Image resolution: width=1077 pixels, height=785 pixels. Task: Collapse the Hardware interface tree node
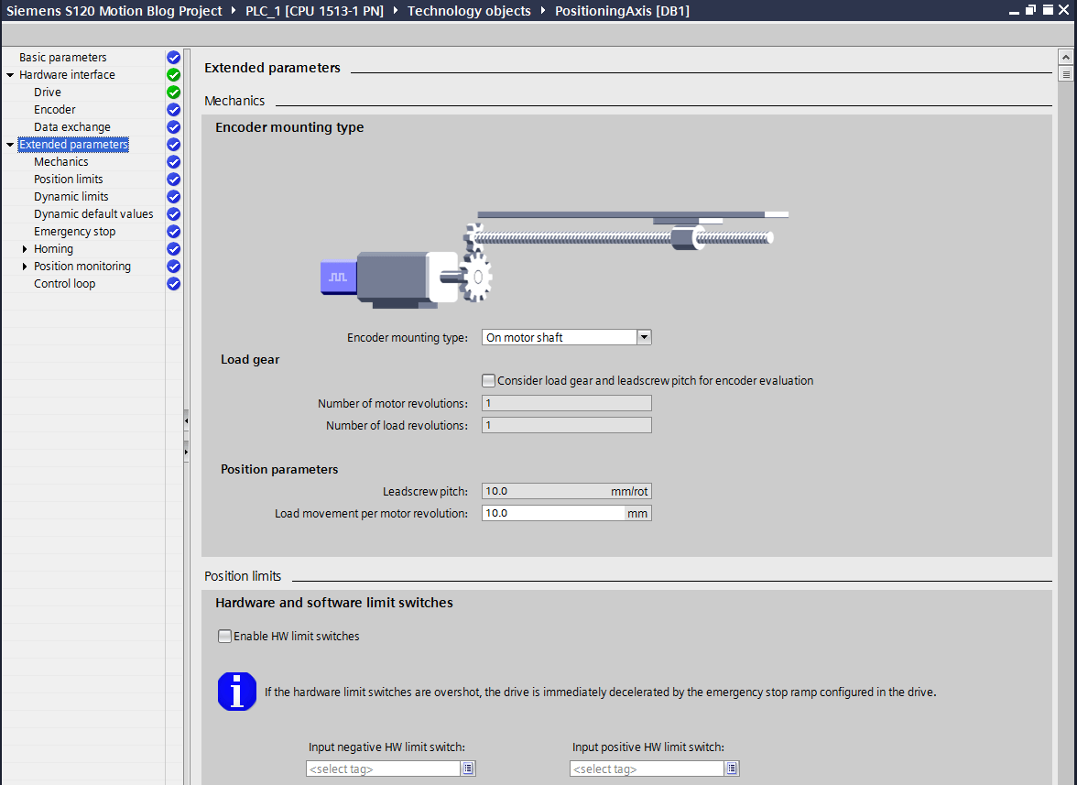[x=10, y=75]
